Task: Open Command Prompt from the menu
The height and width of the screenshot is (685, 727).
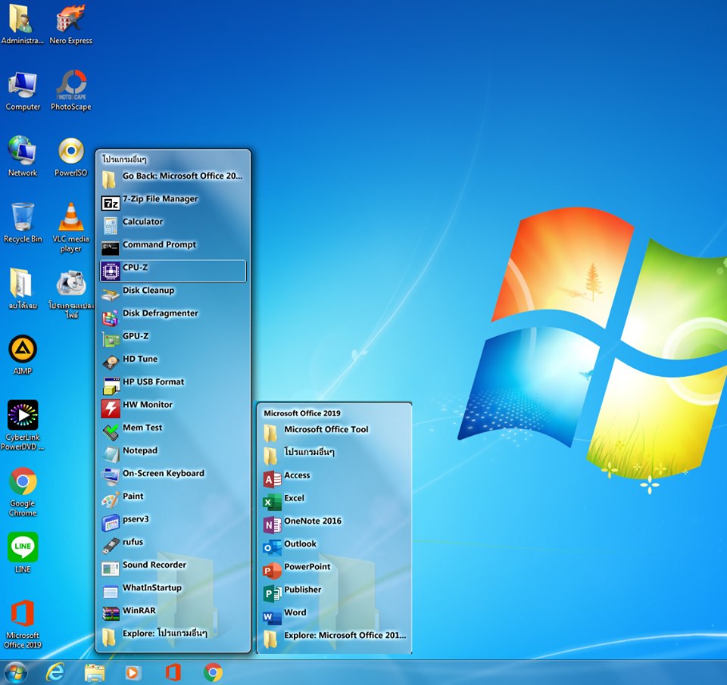Action: coord(173,248)
